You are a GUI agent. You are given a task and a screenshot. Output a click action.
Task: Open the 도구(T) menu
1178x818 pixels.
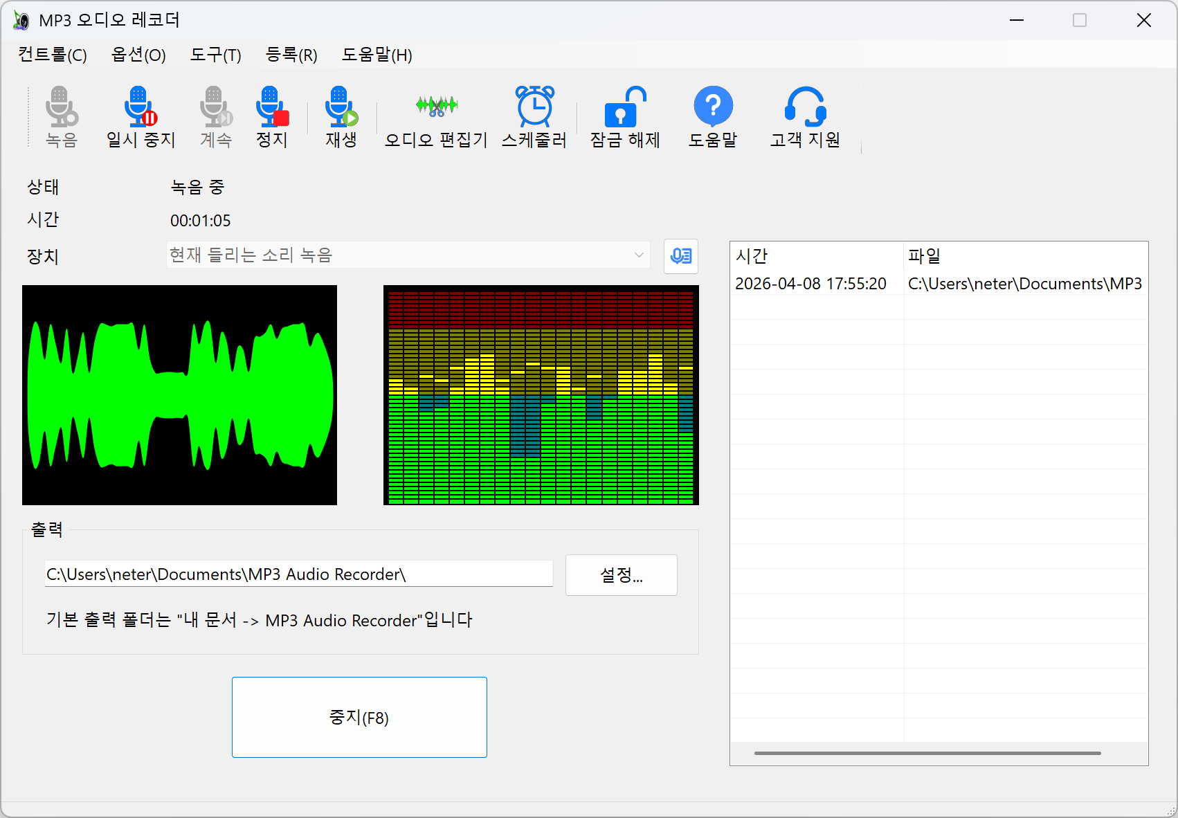216,55
